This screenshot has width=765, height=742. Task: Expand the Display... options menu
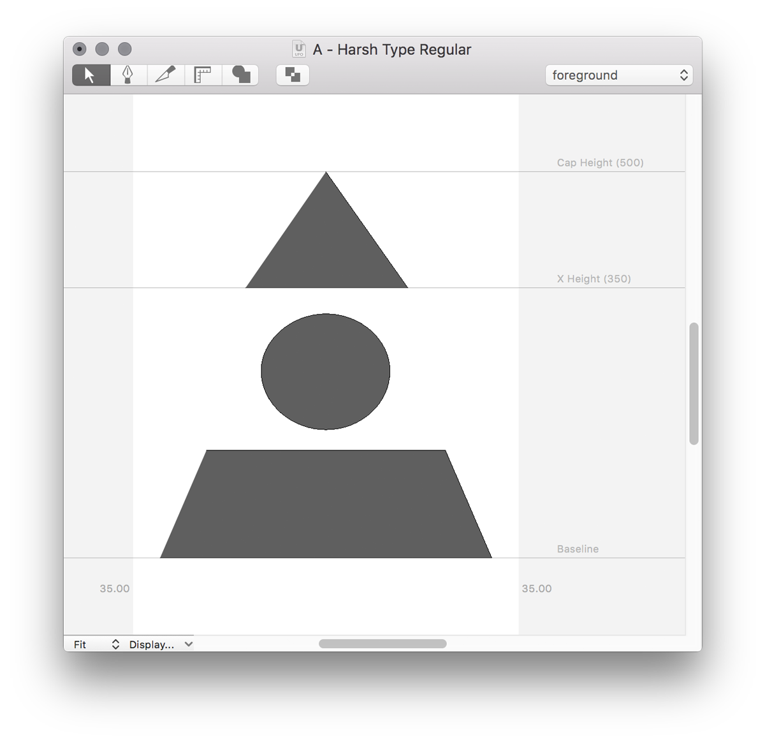[161, 644]
